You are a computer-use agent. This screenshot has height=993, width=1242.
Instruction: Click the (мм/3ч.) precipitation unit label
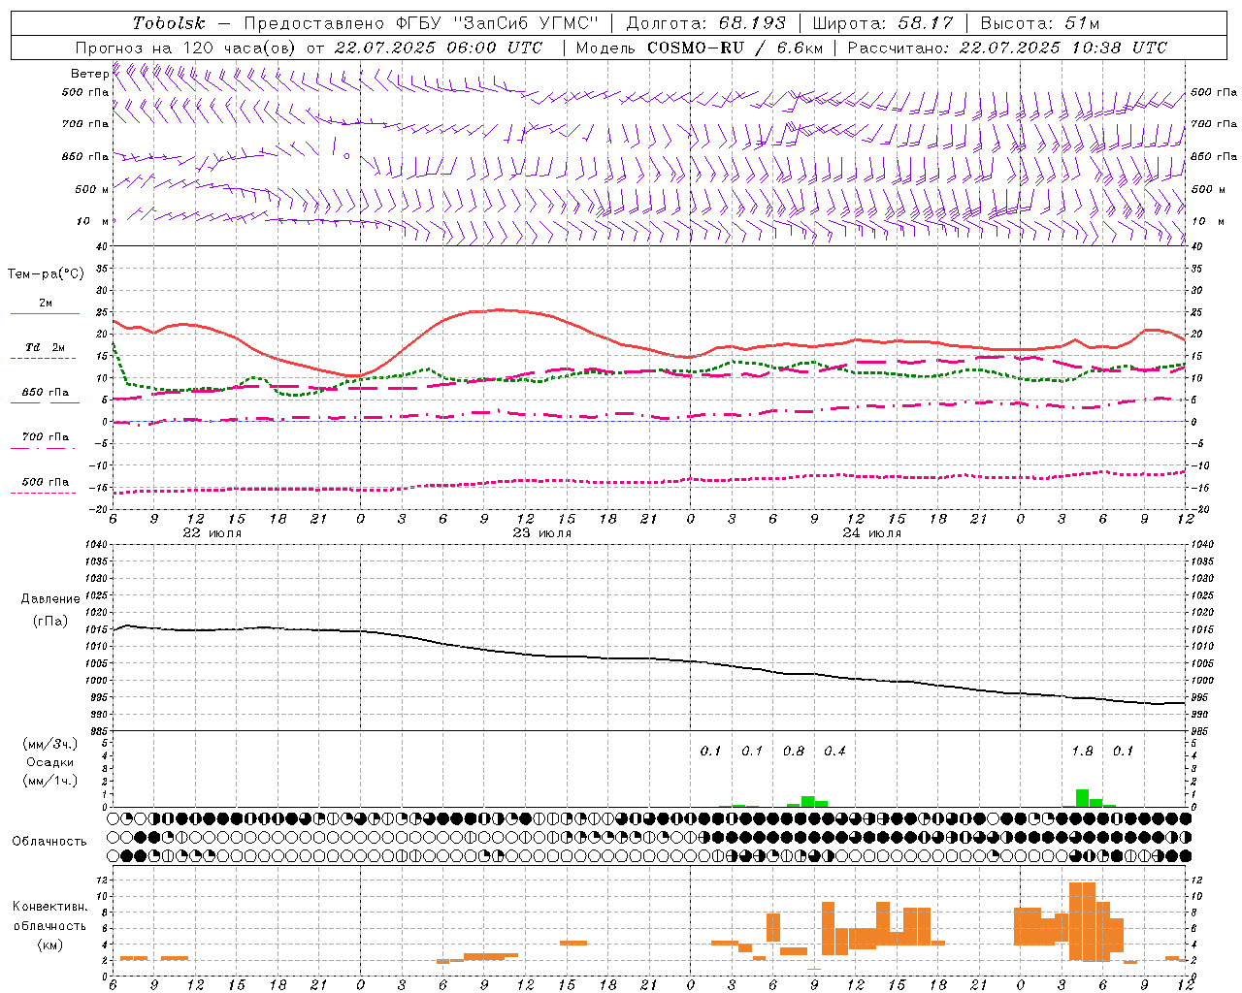pyautogui.click(x=50, y=744)
